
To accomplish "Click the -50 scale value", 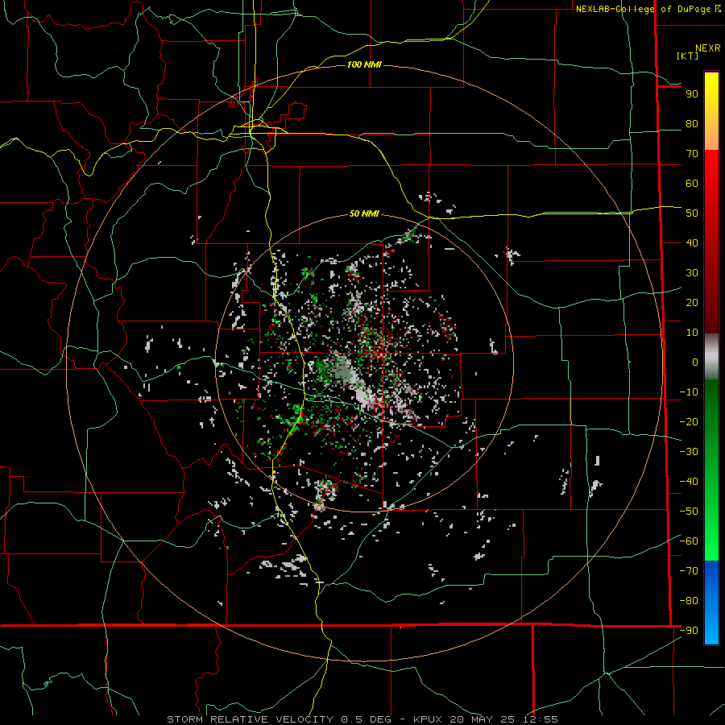I will (689, 512).
